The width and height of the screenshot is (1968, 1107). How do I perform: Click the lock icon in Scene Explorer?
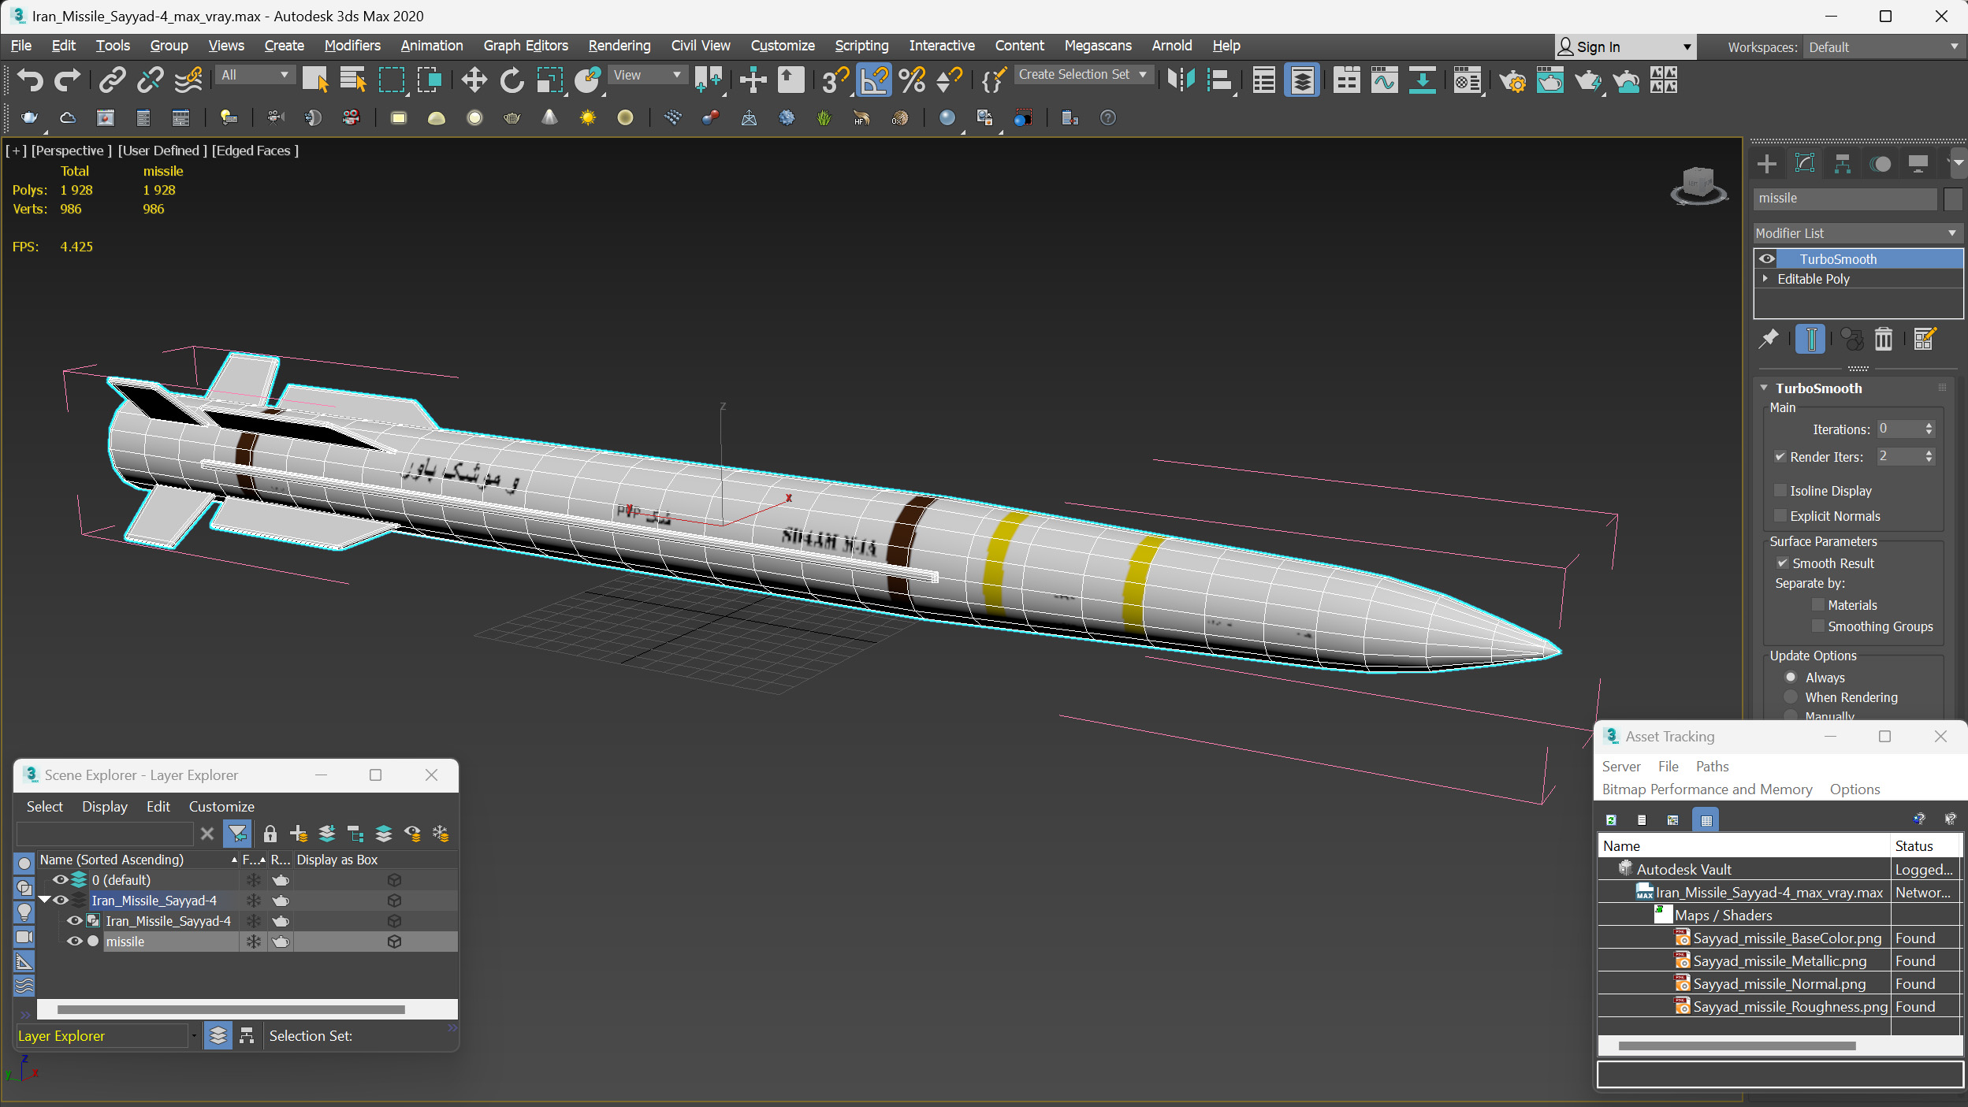tap(270, 834)
